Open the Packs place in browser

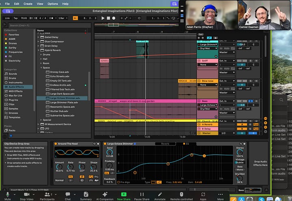[x=12, y=130]
